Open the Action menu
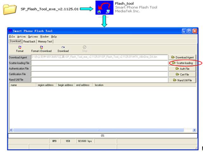Screen dimensions: 203x152 [22, 36]
